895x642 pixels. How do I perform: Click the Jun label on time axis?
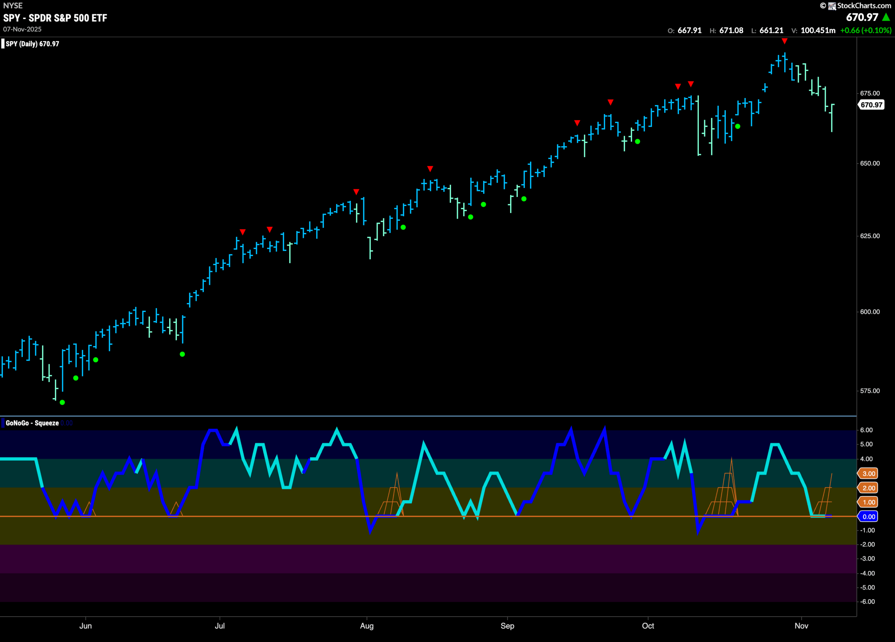tap(86, 626)
